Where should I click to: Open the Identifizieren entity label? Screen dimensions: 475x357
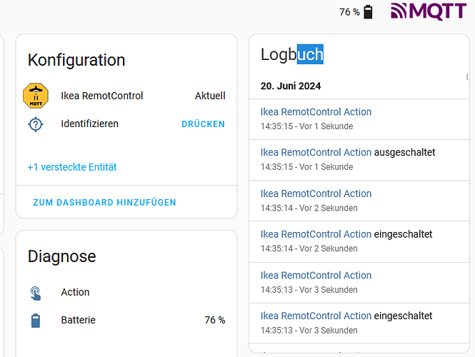coord(90,124)
